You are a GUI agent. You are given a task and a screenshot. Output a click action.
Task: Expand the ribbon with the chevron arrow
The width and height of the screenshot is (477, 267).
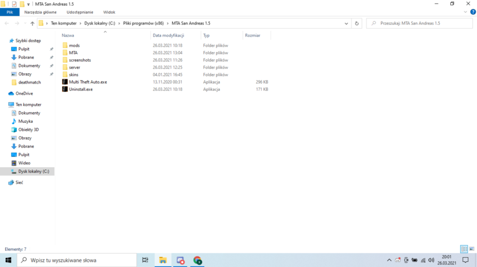(x=465, y=12)
